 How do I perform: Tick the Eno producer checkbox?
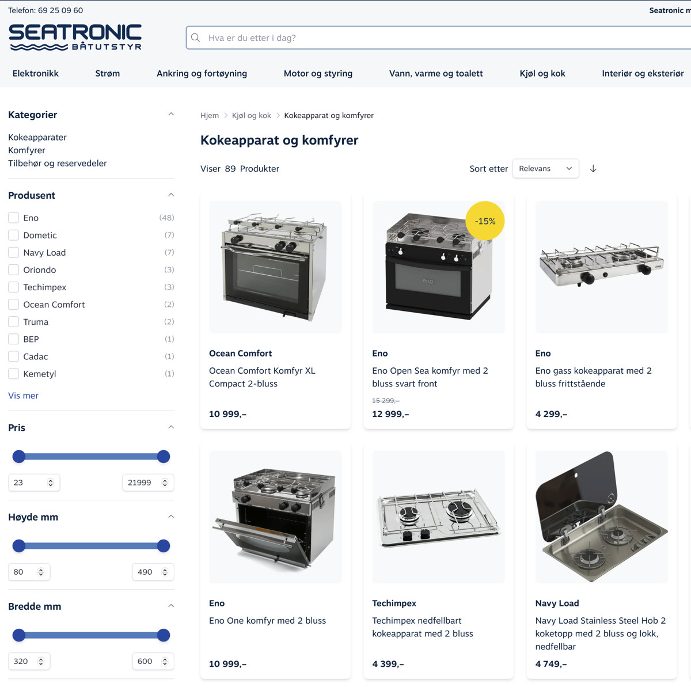pos(14,218)
